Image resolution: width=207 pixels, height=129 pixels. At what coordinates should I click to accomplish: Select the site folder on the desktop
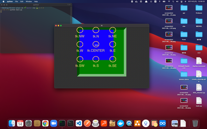click(184, 22)
